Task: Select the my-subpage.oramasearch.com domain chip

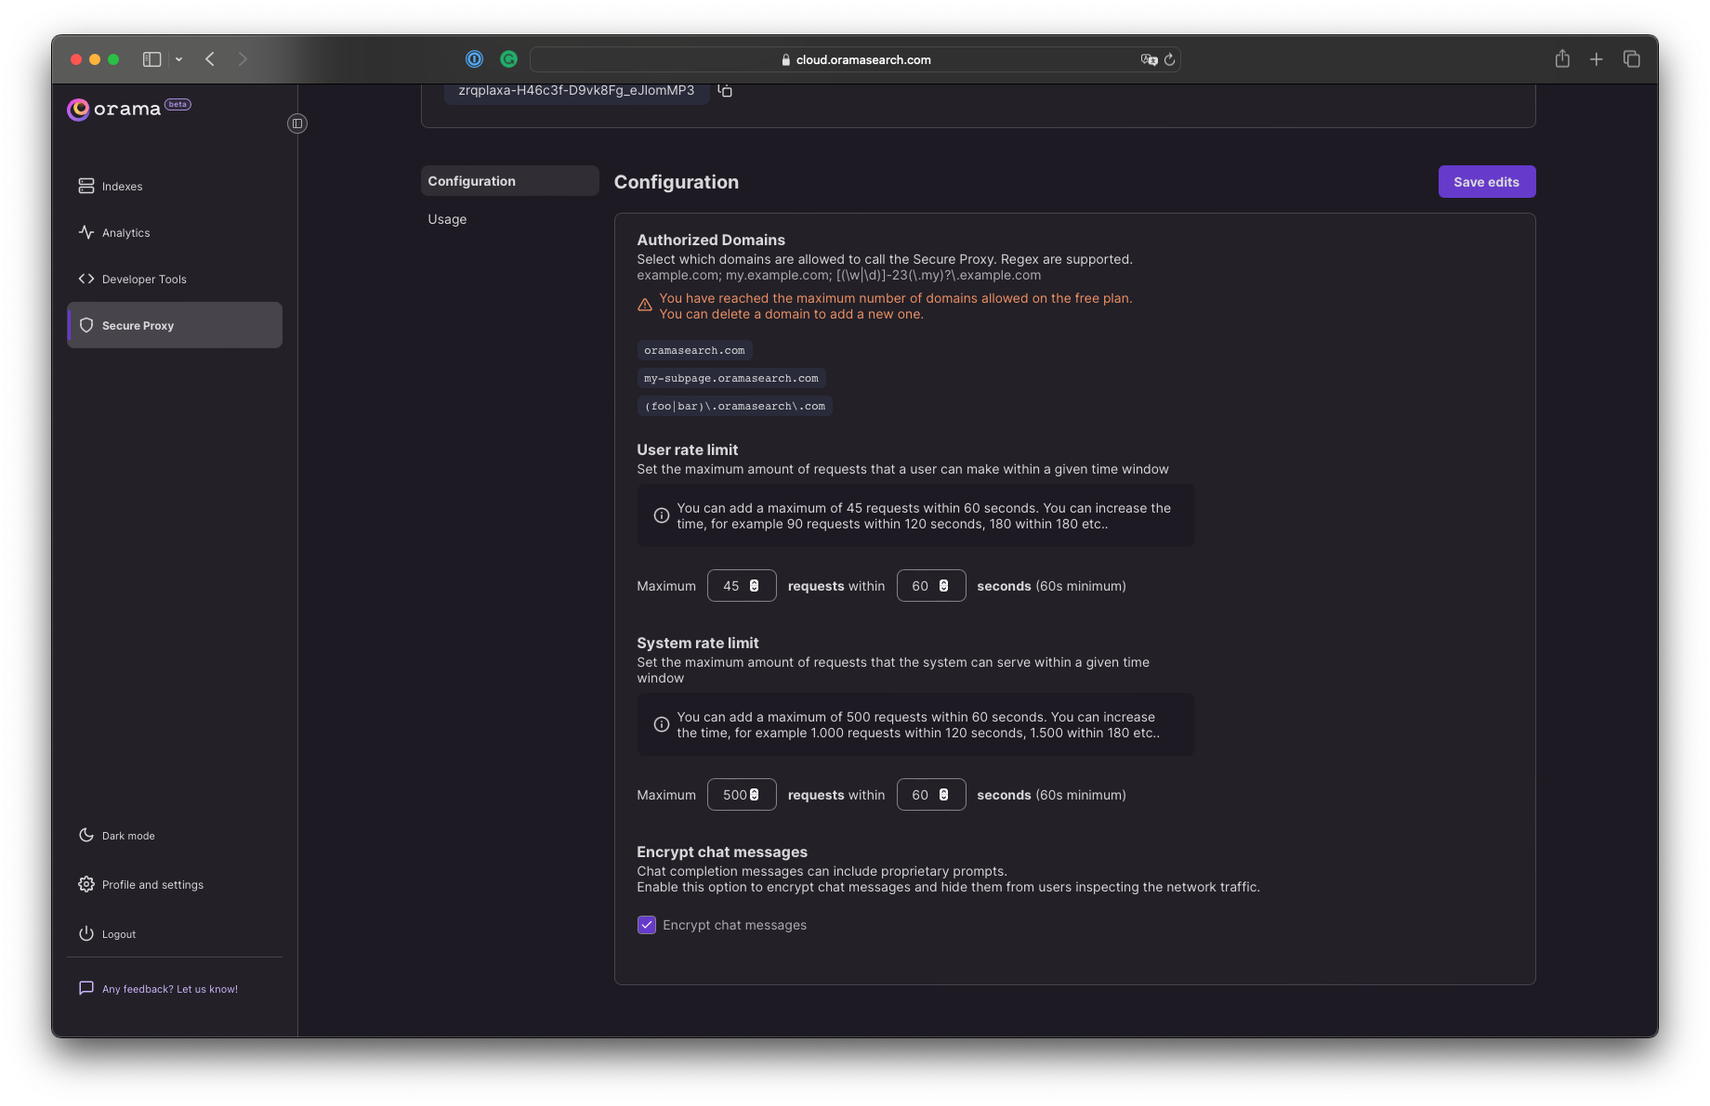Action: 731,378
